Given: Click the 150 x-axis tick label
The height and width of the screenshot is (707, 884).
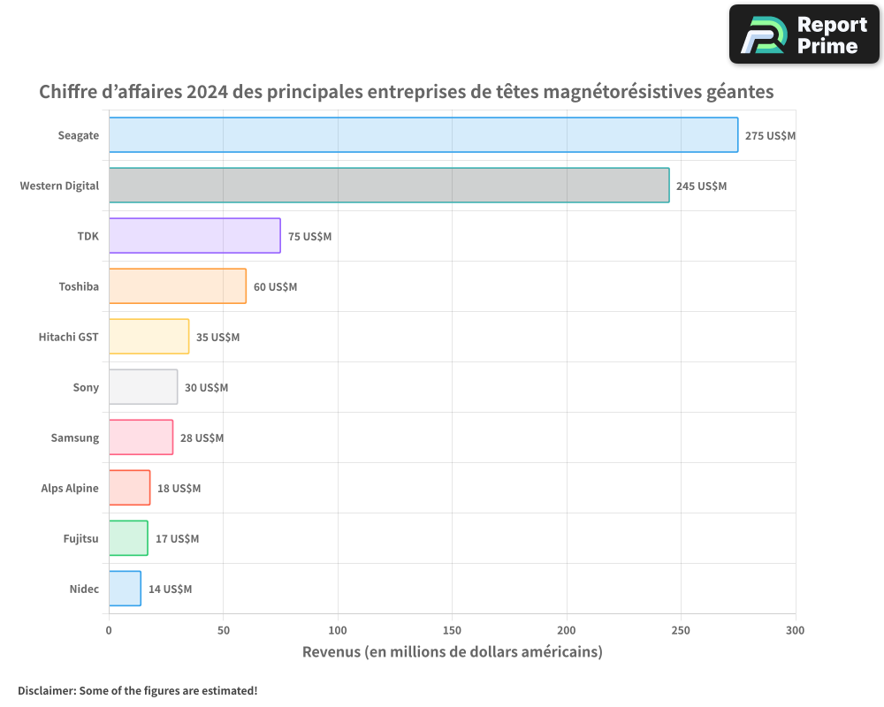Looking at the screenshot, I should tap(452, 630).
